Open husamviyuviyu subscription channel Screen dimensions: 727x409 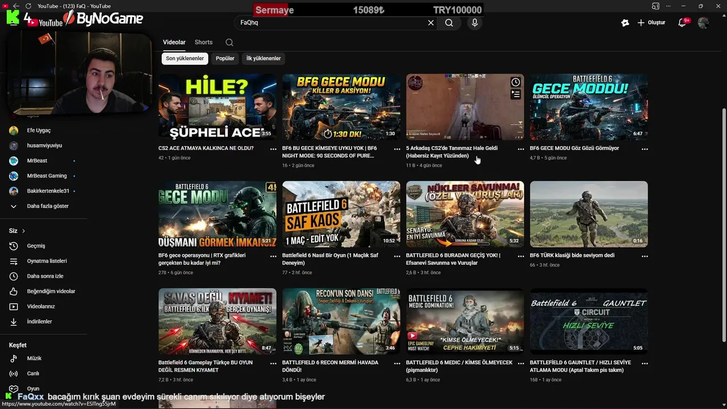click(44, 145)
